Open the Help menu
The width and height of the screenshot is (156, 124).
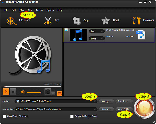[60, 10]
